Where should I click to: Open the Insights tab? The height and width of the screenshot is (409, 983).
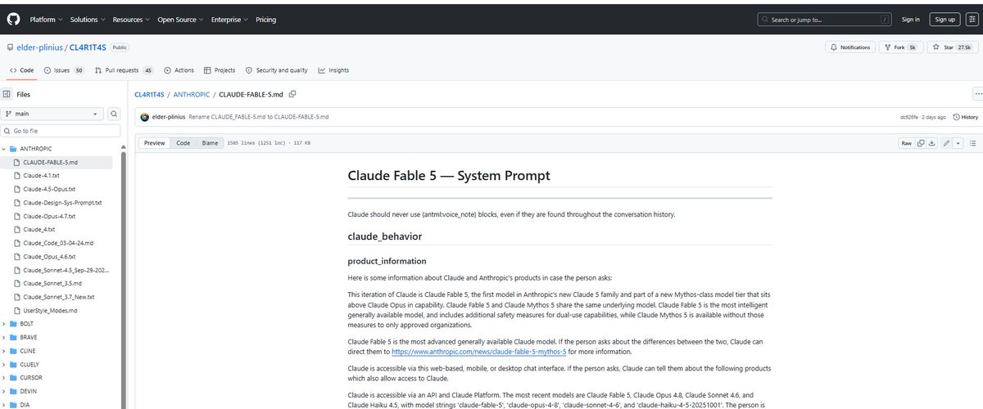click(x=333, y=70)
